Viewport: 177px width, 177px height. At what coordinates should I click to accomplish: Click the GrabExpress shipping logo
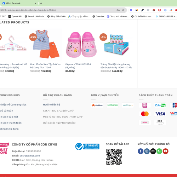point(112,105)
